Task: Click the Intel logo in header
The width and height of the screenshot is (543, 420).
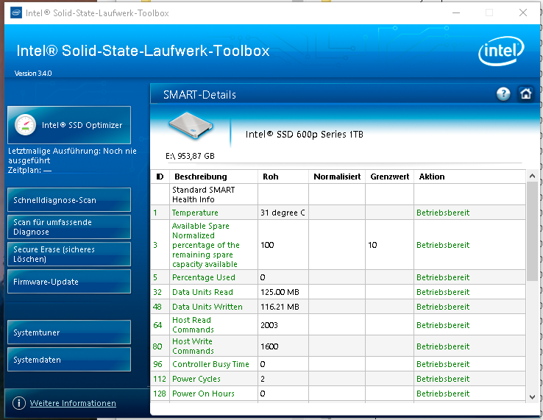Action: tap(501, 51)
